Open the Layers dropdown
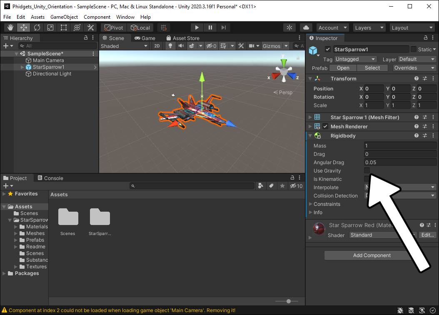Viewport: 439px width, 315px height. click(369, 27)
